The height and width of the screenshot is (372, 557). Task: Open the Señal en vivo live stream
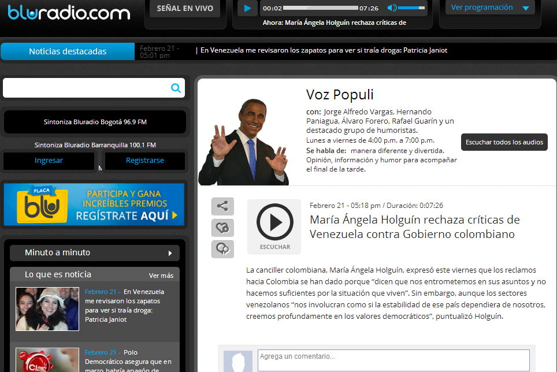(x=185, y=9)
